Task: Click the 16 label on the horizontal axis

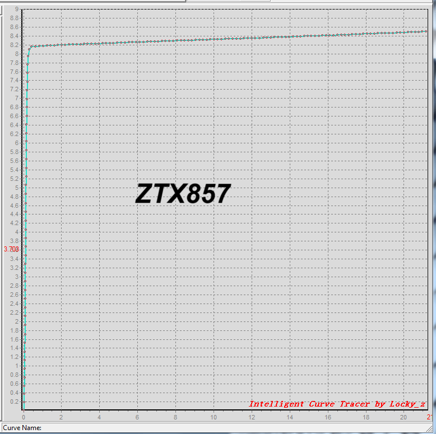Action: [x=328, y=417]
